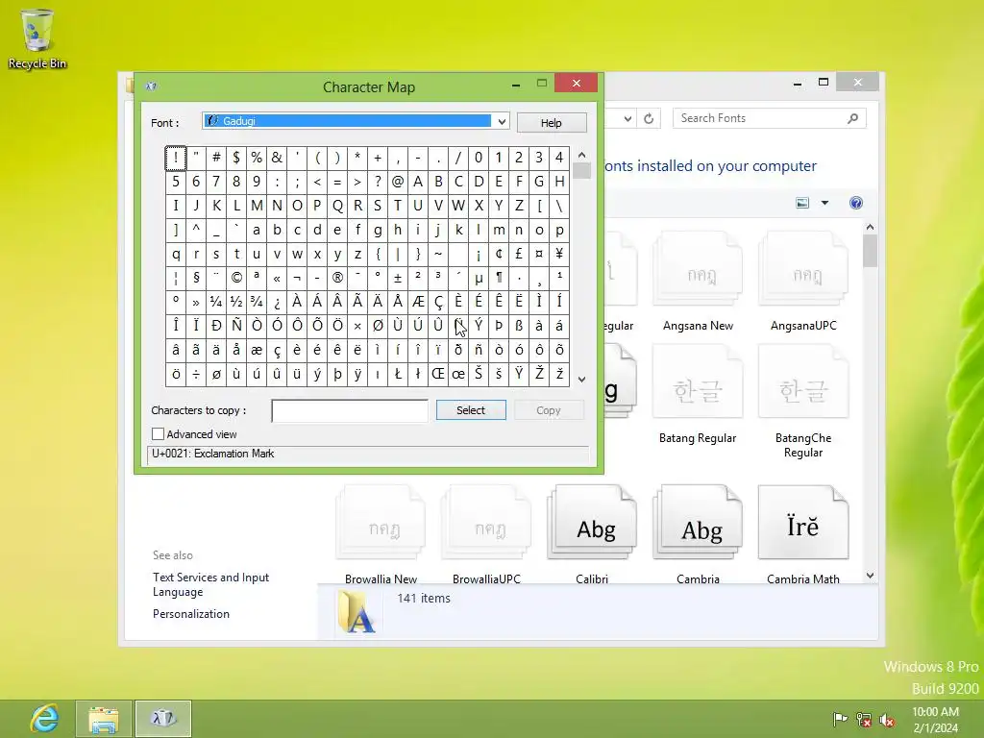
Task: Open the Font dropdown showing Gadugi
Action: click(356, 121)
